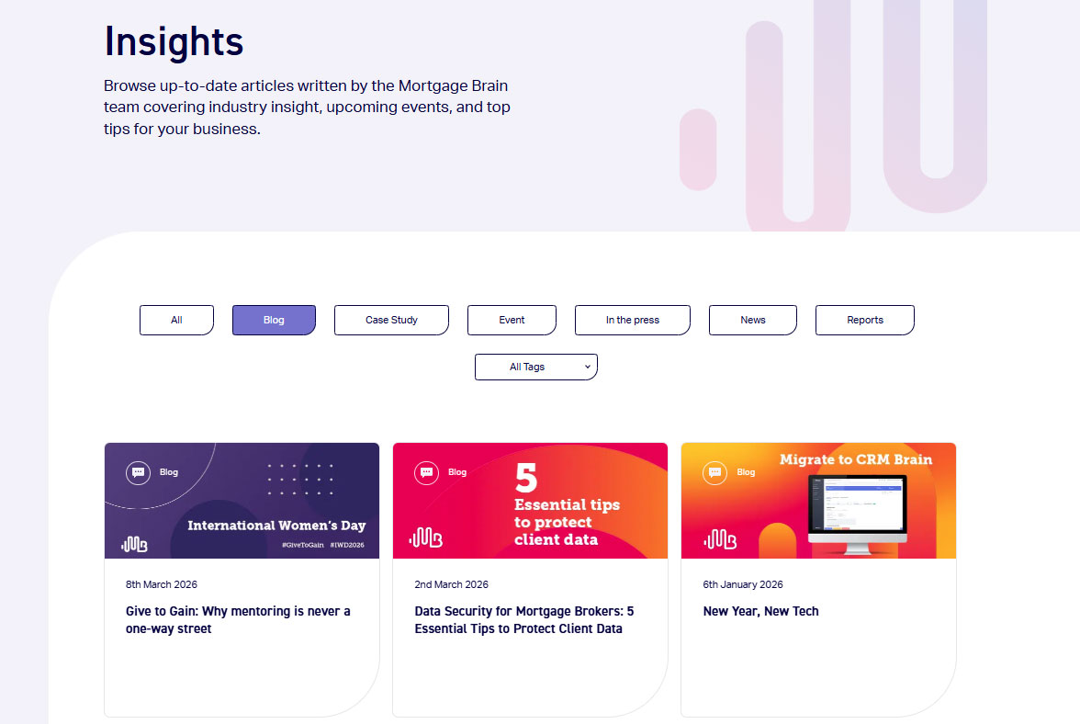Click the Migrate to CRM Brain card image

[818, 500]
